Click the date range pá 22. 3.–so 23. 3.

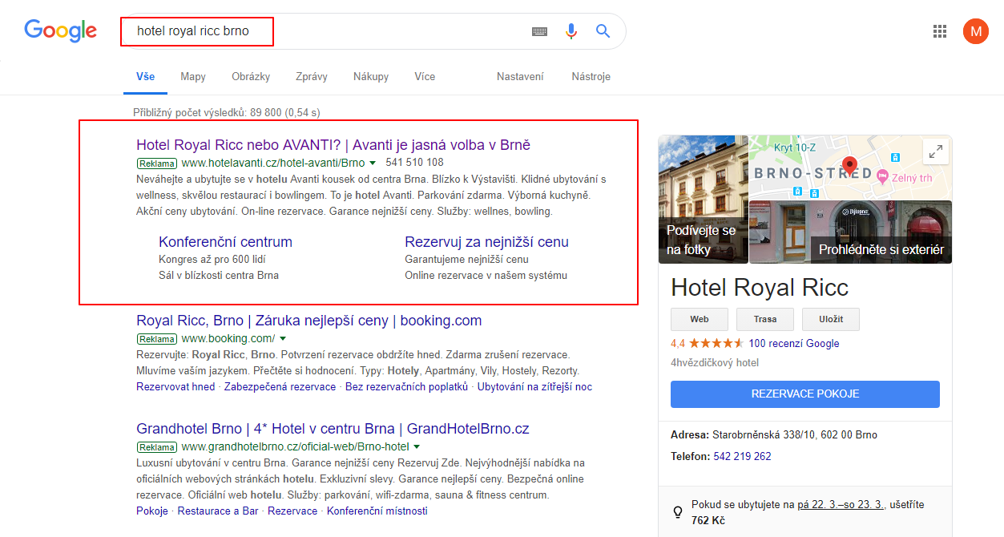click(x=841, y=505)
